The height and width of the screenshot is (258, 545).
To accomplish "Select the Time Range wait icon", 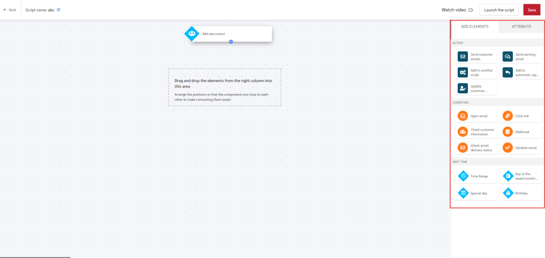I will (463, 176).
